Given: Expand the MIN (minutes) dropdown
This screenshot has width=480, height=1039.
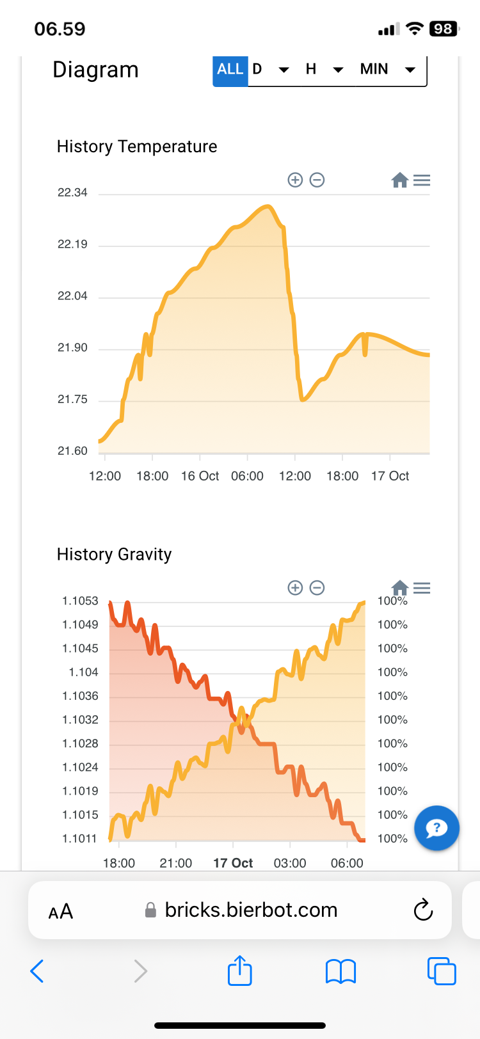Looking at the screenshot, I should pyautogui.click(x=388, y=69).
